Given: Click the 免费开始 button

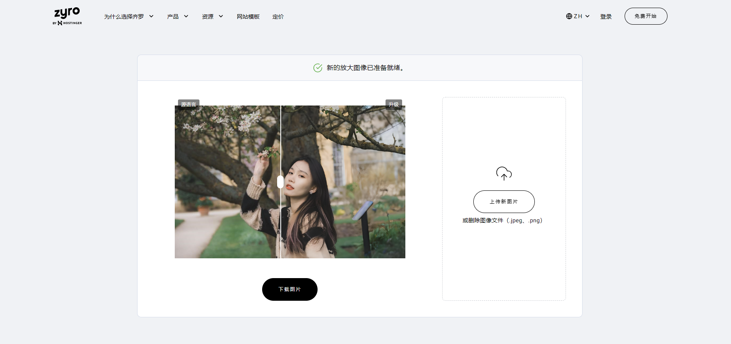Looking at the screenshot, I should click(646, 16).
